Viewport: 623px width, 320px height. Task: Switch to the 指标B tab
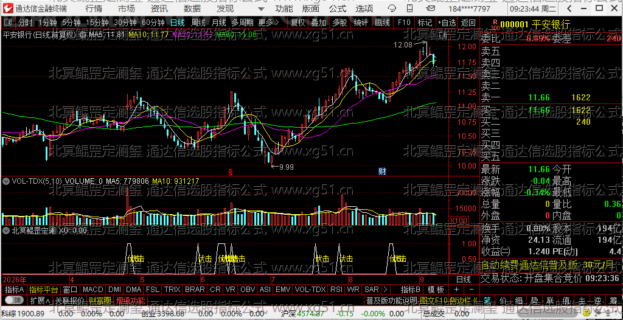point(411,290)
